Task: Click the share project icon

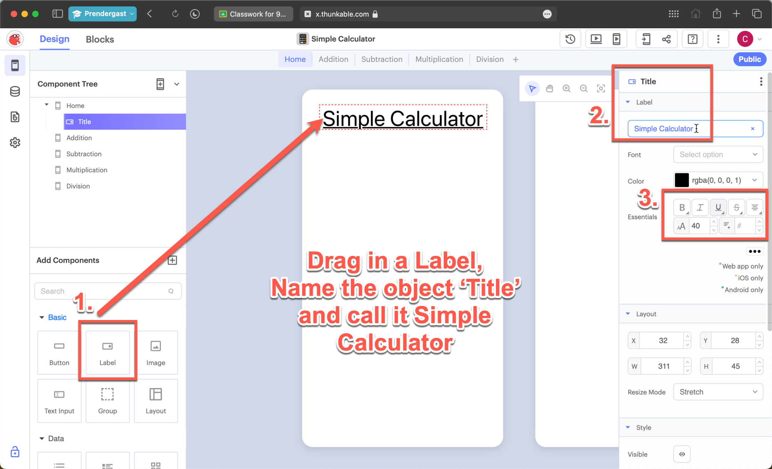Action: click(666, 39)
